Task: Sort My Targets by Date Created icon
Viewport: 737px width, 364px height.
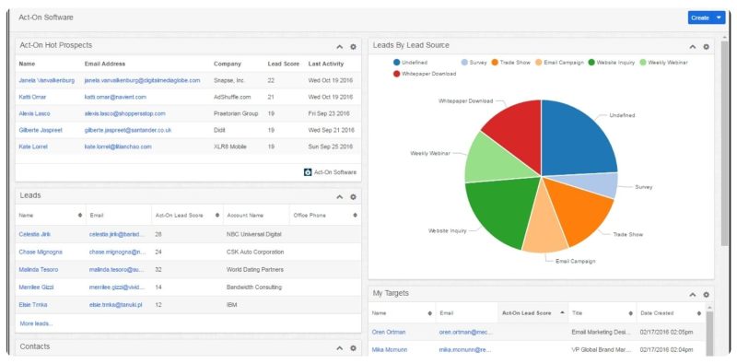Action: [699, 313]
